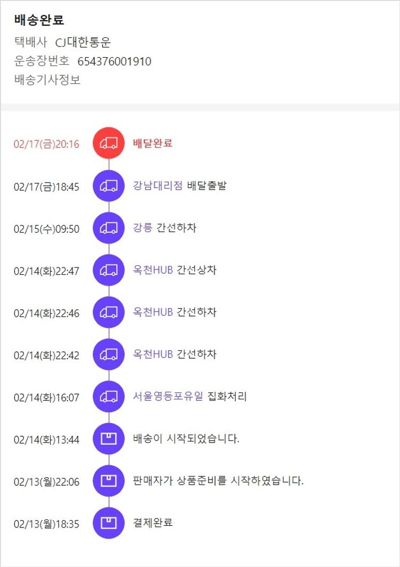This screenshot has width=400, height=567.
Task: Click truck icon beside 서울영등포유일 집화처리
Action: point(109,397)
